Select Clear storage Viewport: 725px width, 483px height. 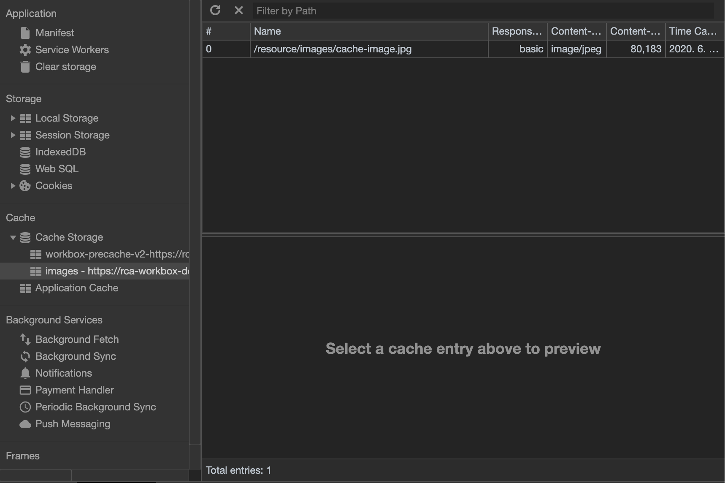coord(66,67)
